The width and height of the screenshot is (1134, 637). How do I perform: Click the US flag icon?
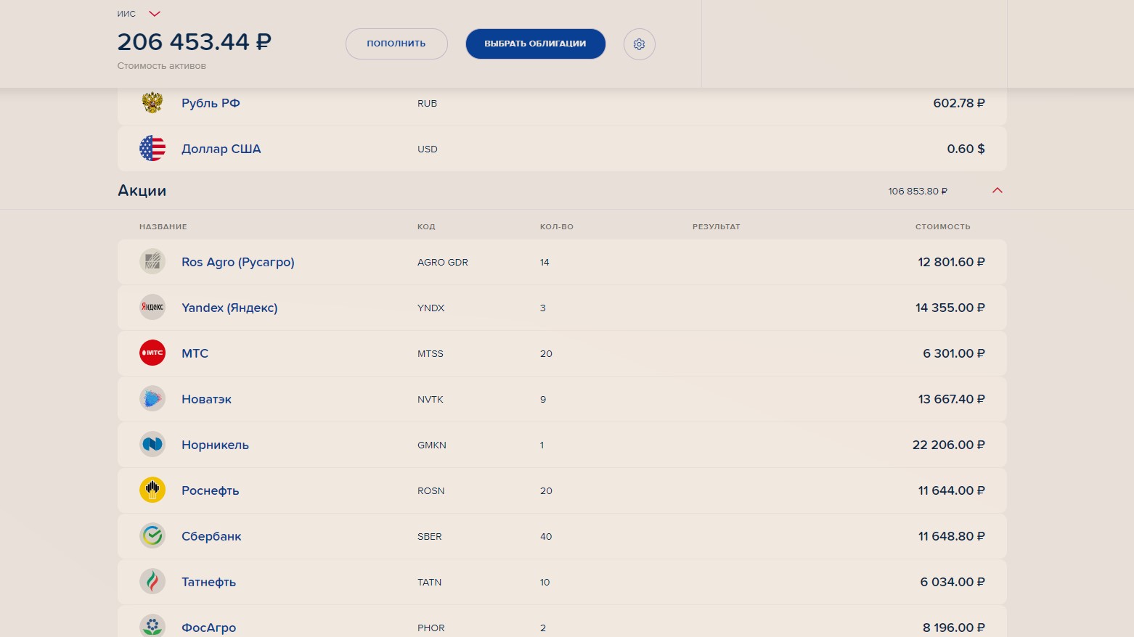[x=152, y=149]
